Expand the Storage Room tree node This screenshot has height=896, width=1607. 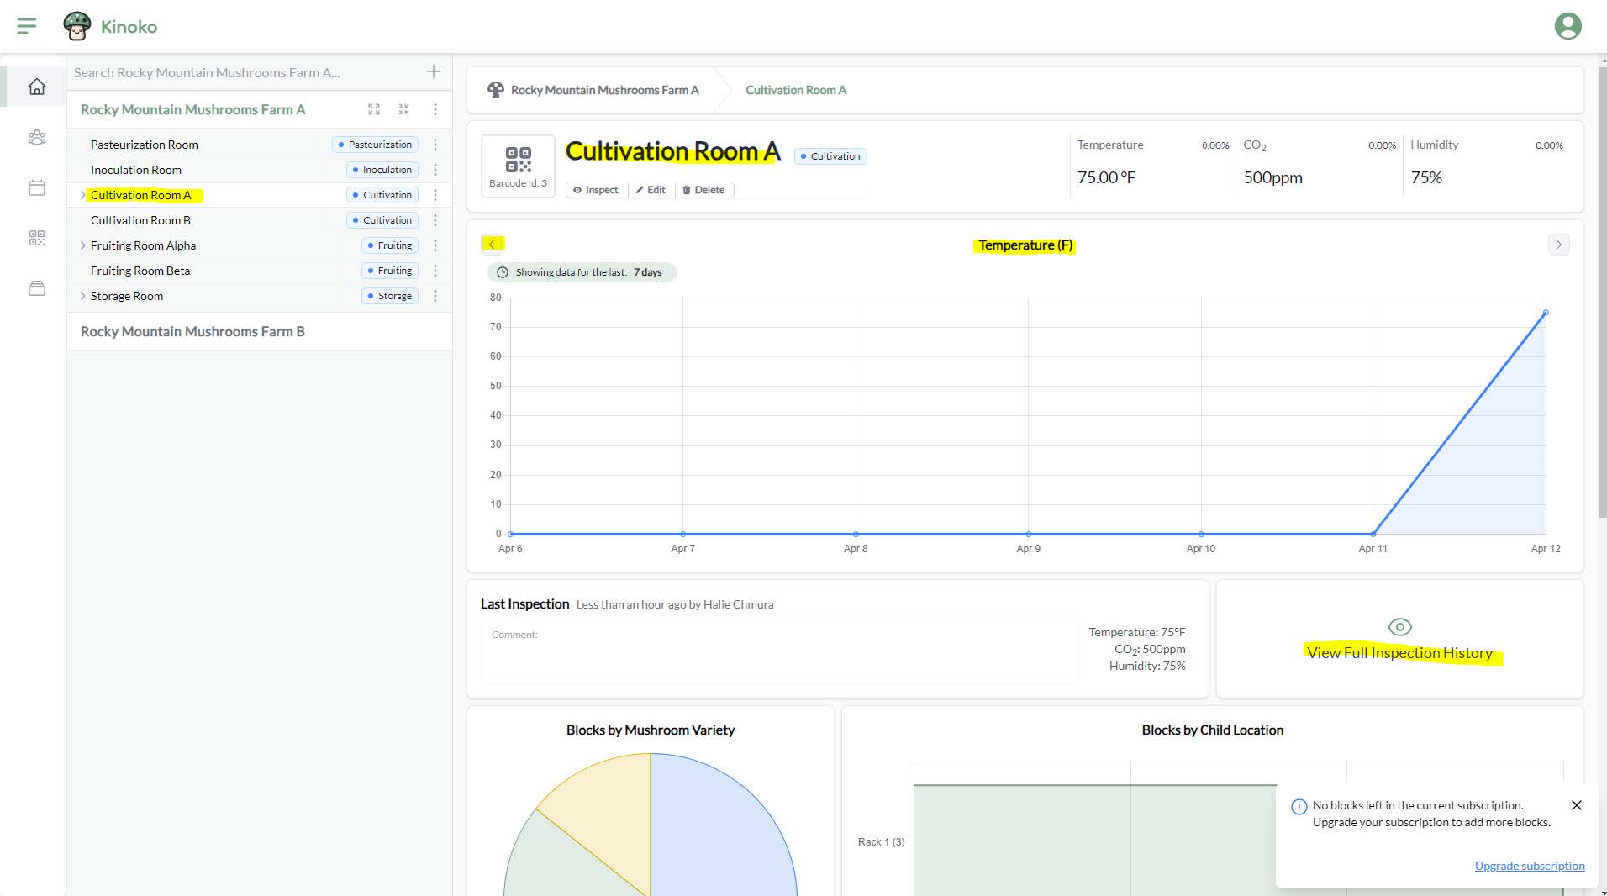[x=82, y=296]
